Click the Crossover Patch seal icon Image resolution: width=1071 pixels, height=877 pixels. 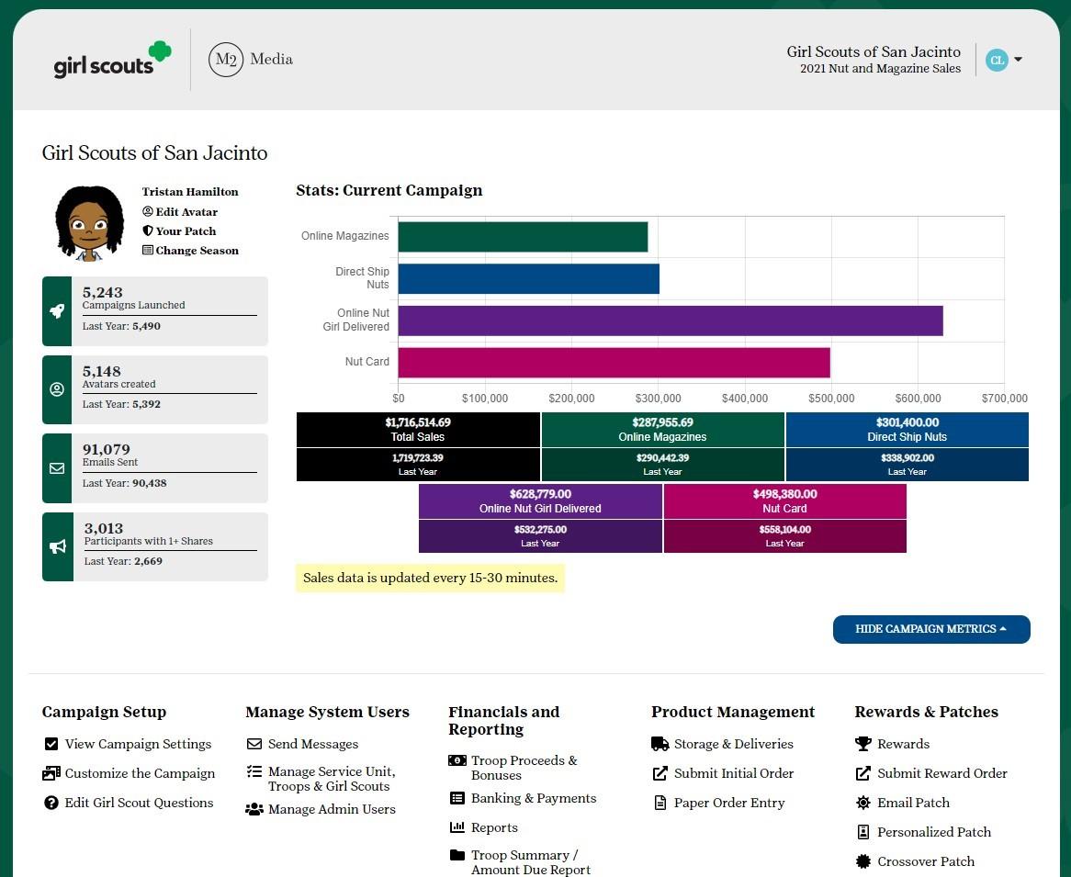tap(863, 861)
